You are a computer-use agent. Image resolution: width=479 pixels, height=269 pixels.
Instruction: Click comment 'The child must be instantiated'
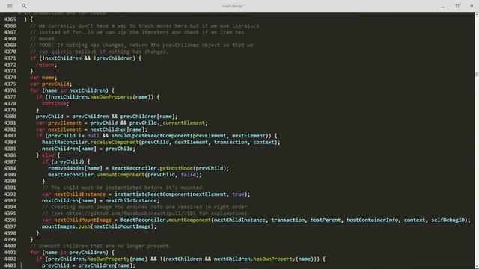pos(123,188)
